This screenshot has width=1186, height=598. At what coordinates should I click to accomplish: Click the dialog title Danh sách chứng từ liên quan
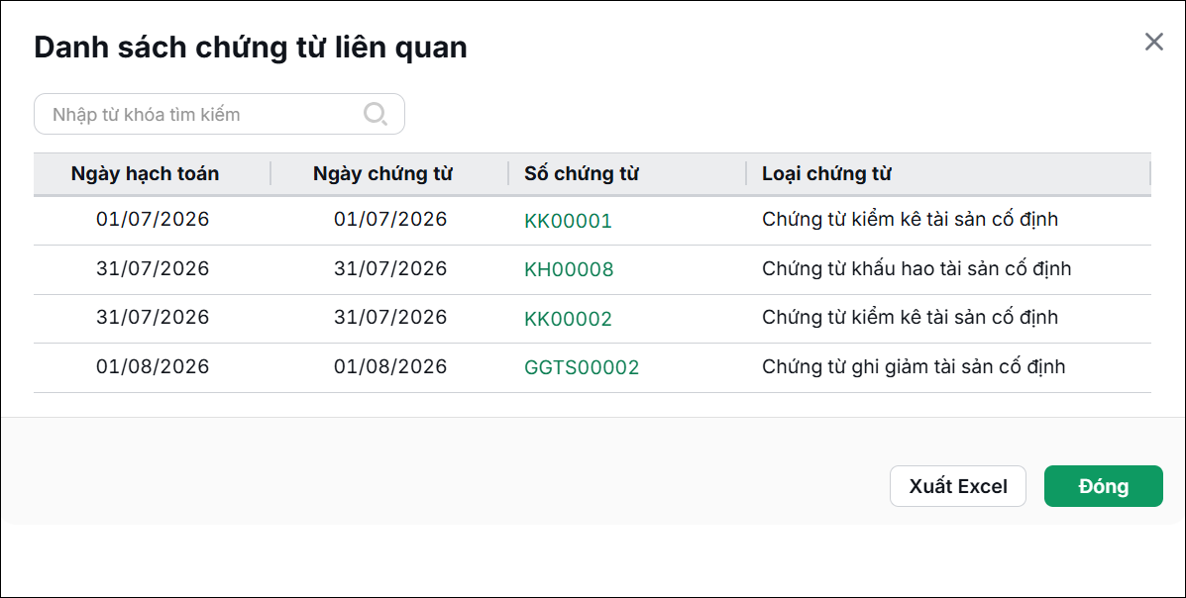[251, 48]
